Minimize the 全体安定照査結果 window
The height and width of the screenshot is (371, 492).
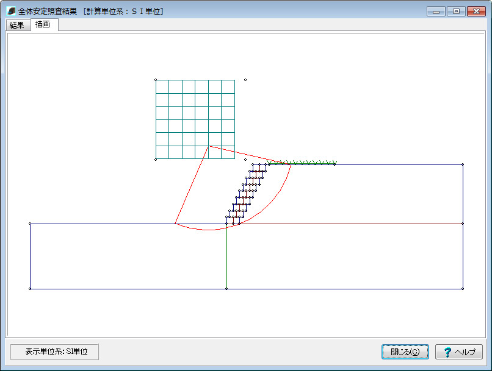tap(436, 12)
